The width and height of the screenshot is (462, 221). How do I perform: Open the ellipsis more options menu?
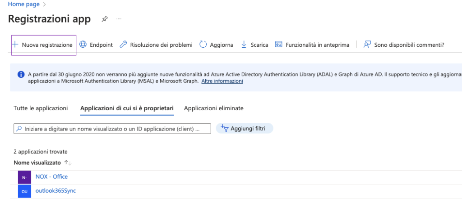pos(119,19)
